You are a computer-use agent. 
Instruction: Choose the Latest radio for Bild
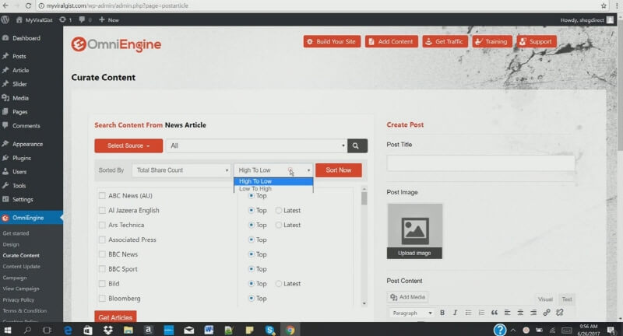click(x=279, y=284)
